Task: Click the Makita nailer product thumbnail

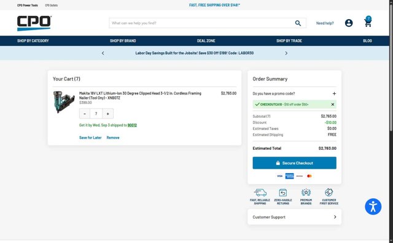Action: [64, 102]
